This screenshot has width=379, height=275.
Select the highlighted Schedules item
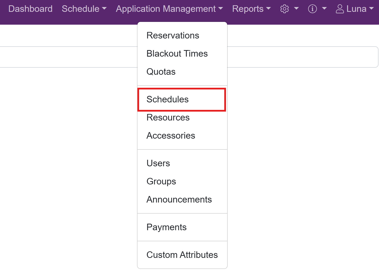[x=167, y=99]
